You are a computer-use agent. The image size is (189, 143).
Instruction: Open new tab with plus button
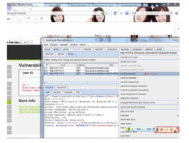coord(31,42)
